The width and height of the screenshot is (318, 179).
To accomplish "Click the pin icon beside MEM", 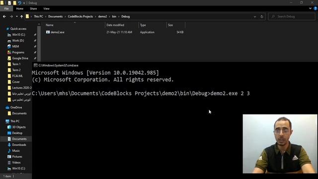I will click(x=35, y=46).
